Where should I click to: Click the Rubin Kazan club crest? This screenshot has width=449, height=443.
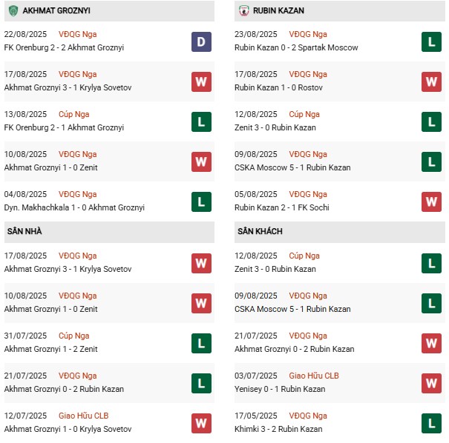click(244, 11)
